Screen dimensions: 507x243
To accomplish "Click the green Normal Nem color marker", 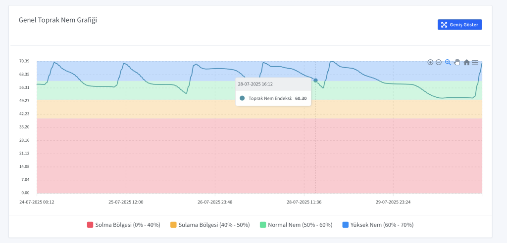I will [x=263, y=225].
